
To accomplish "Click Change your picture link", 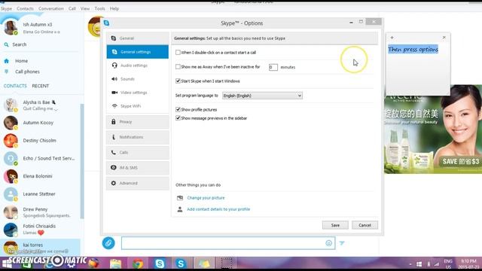I will 206,198.
